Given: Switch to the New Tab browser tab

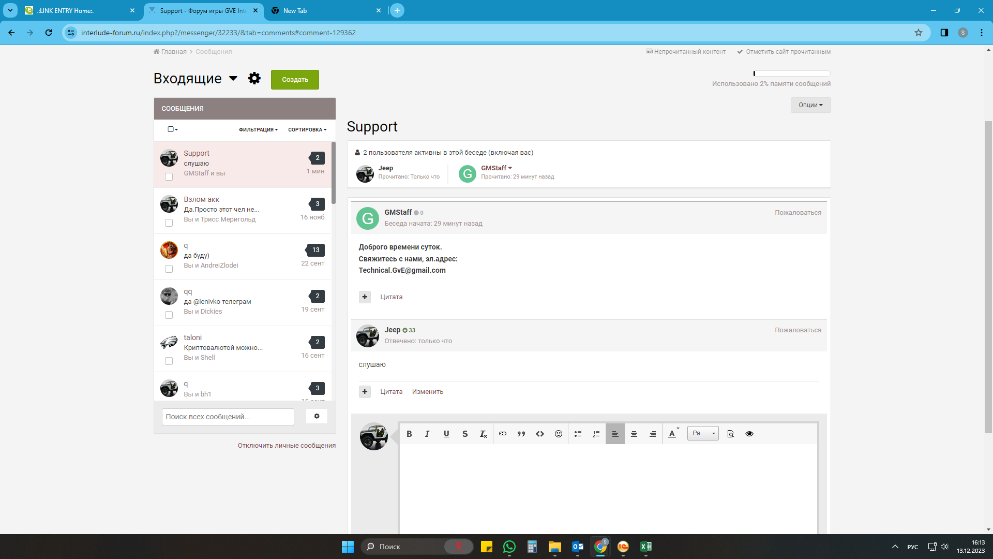Looking at the screenshot, I should 326,10.
